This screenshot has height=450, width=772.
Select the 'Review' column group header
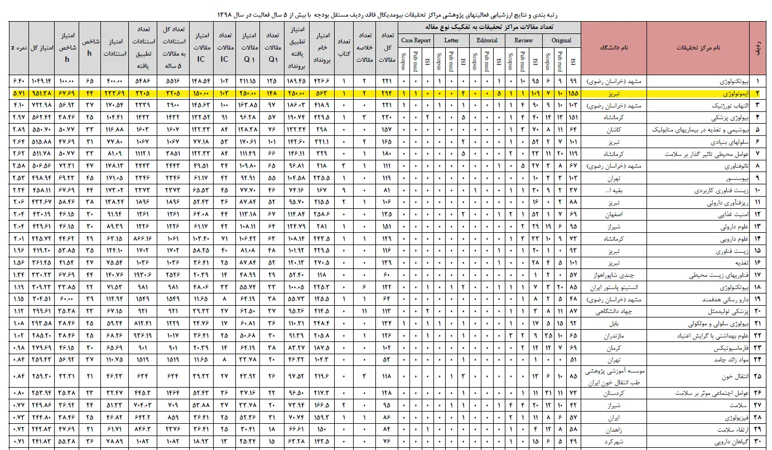(523, 40)
